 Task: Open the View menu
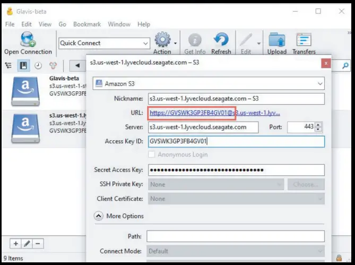click(x=45, y=24)
